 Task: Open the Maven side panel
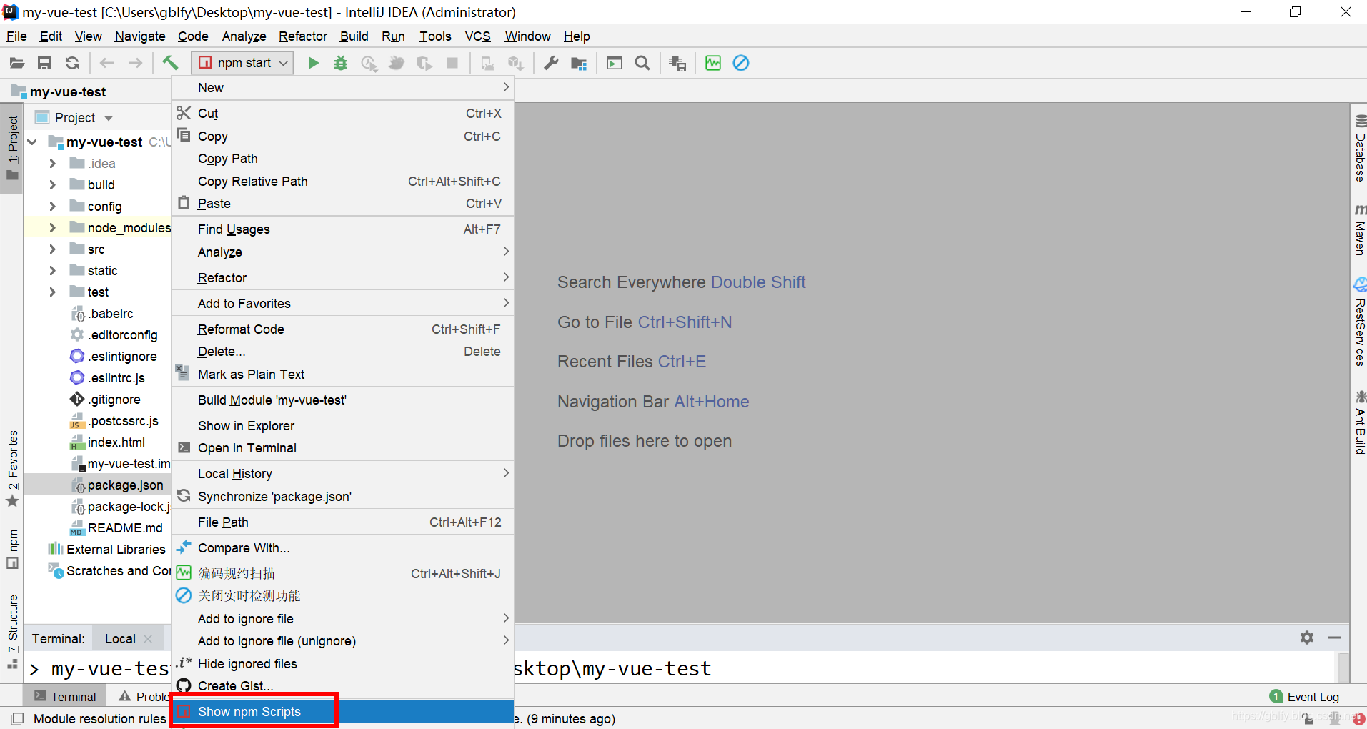(1360, 230)
